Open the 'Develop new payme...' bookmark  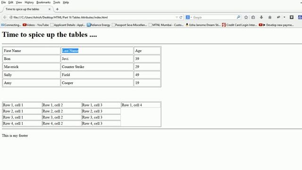click(x=276, y=25)
